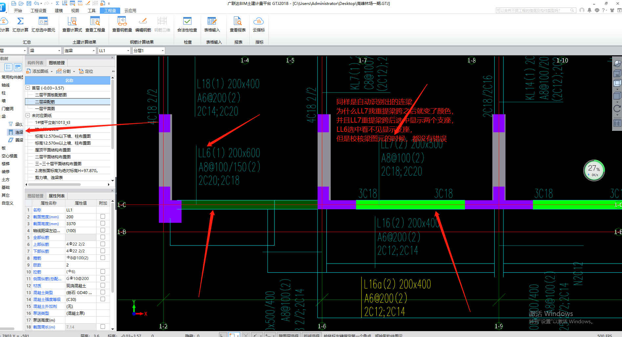Select the 连梁 item in navigation tree
The image size is (622, 337).
pos(16,132)
